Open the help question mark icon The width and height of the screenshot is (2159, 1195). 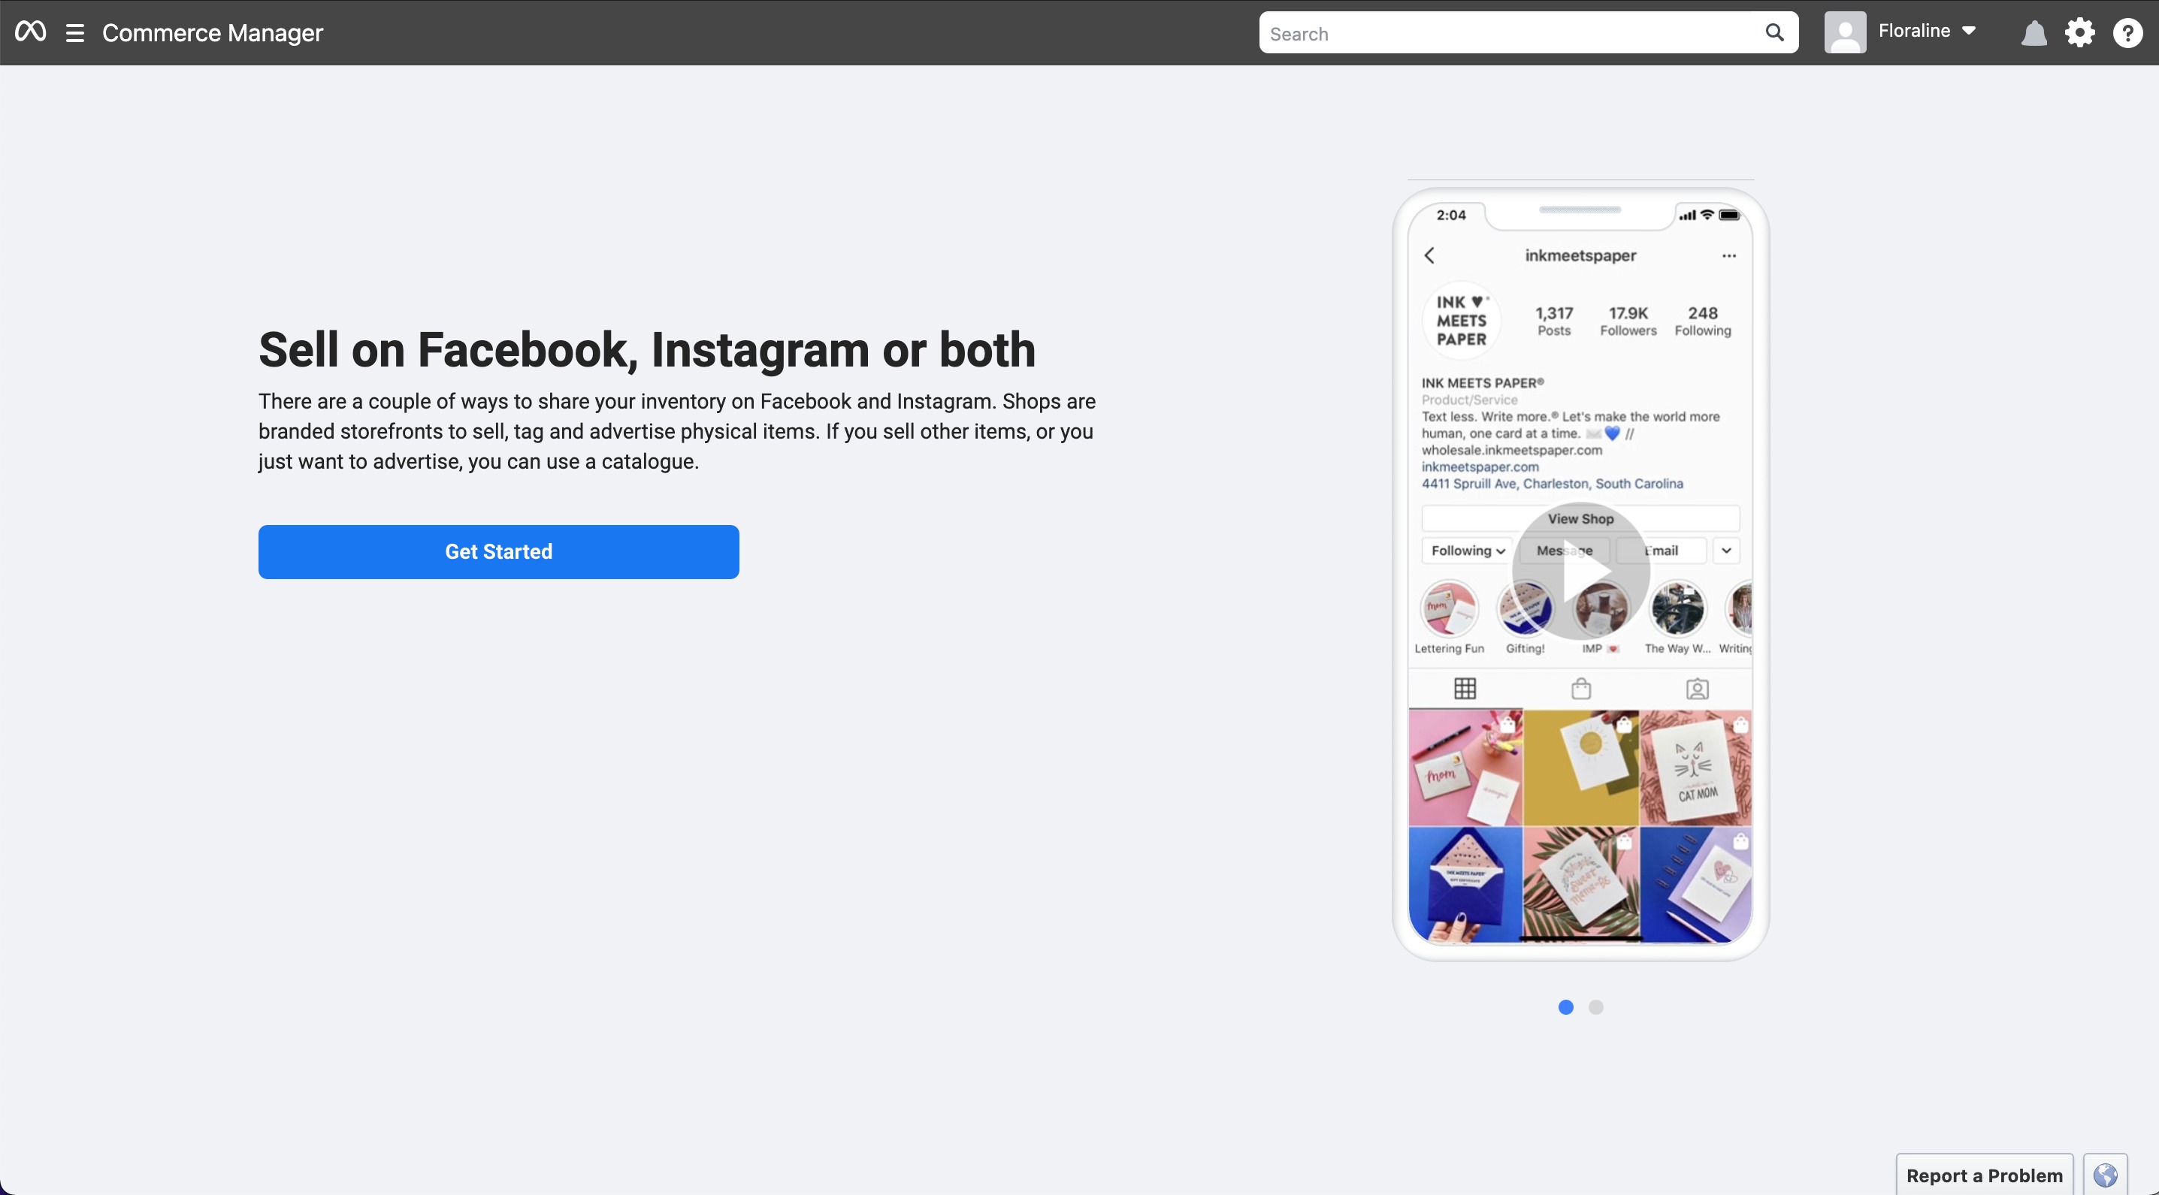2128,32
